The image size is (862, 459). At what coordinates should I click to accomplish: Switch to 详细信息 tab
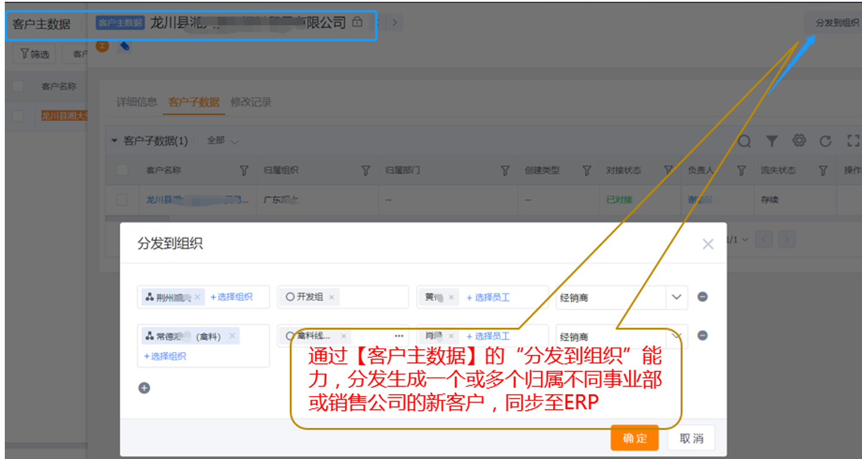point(136,102)
